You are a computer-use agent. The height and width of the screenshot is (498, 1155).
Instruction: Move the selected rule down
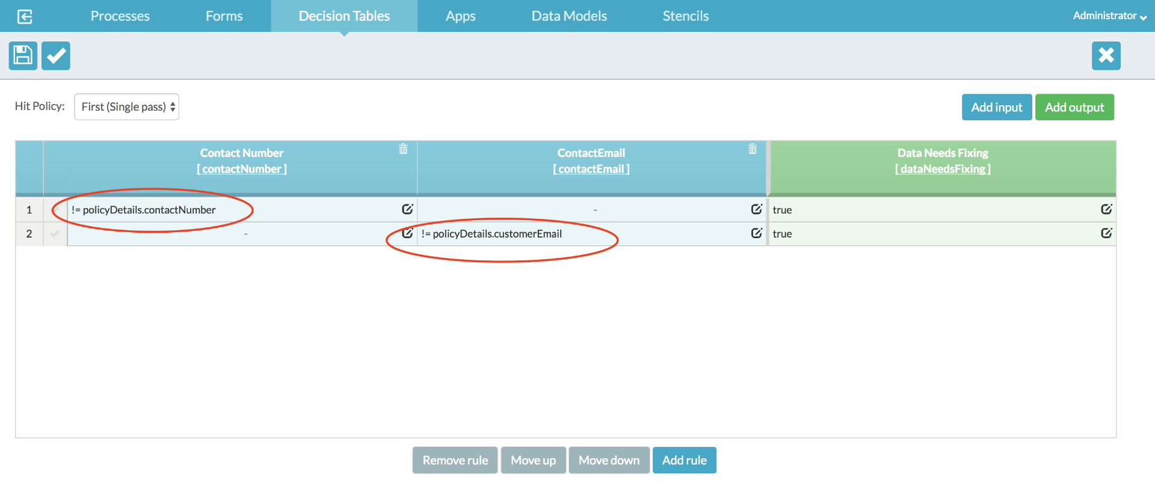609,460
